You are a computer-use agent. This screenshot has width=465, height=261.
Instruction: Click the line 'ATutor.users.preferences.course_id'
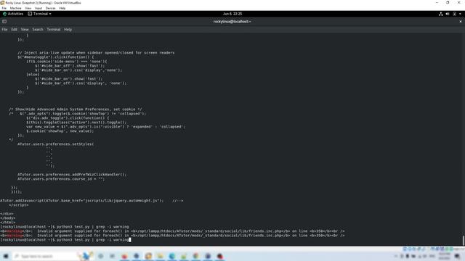61,179
